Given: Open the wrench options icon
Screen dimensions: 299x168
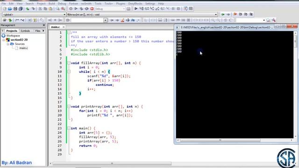Looking at the screenshot, I should (274, 20).
